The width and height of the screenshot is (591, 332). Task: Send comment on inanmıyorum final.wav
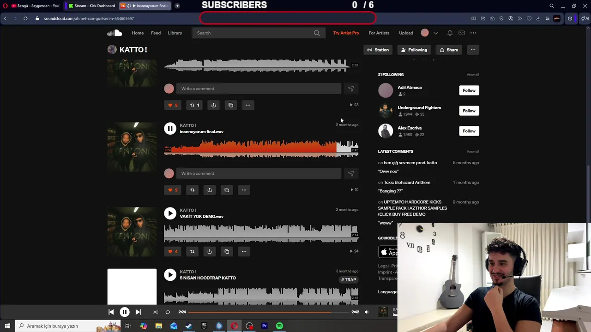pyautogui.click(x=351, y=173)
